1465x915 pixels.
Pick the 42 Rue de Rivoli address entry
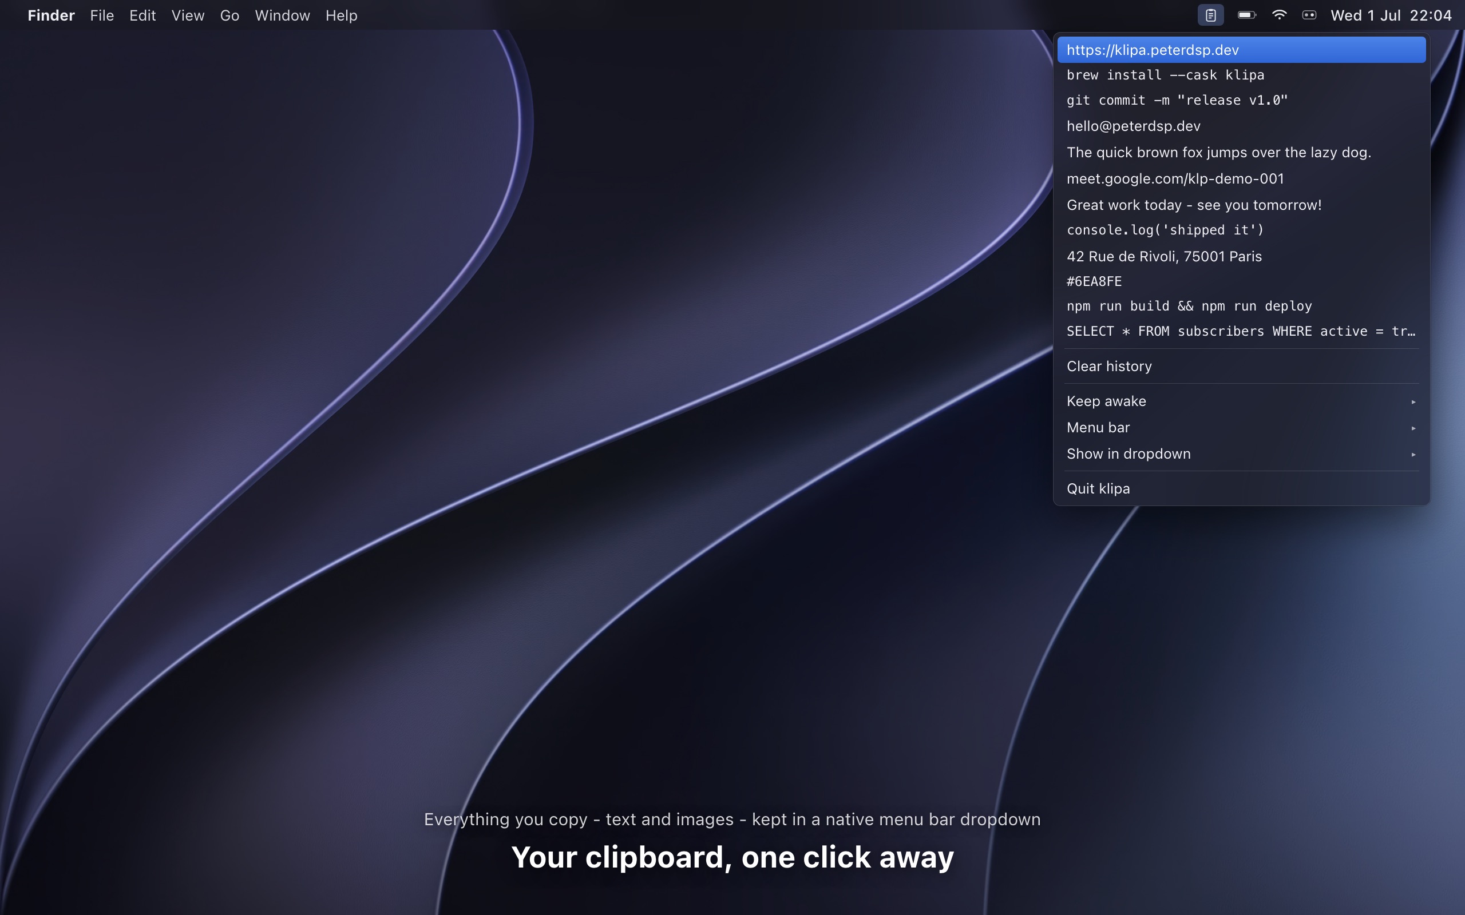pos(1241,257)
